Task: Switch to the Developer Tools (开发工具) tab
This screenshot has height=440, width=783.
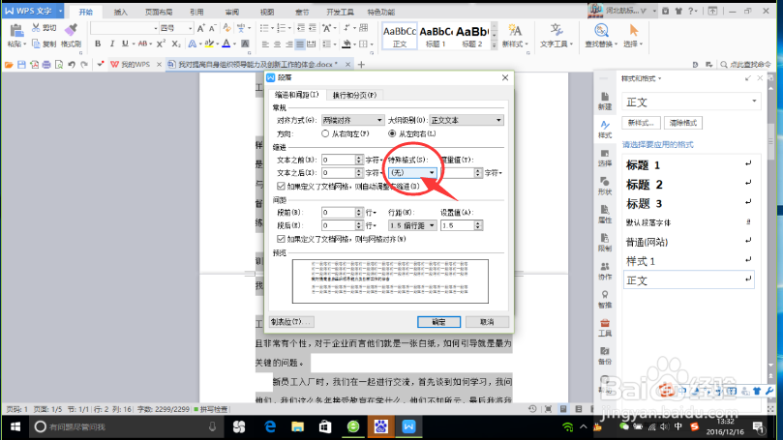Action: [340, 12]
